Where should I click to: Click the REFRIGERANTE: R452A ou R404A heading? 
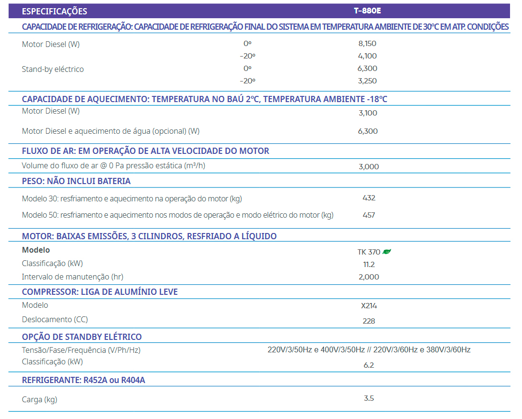[x=83, y=381]
